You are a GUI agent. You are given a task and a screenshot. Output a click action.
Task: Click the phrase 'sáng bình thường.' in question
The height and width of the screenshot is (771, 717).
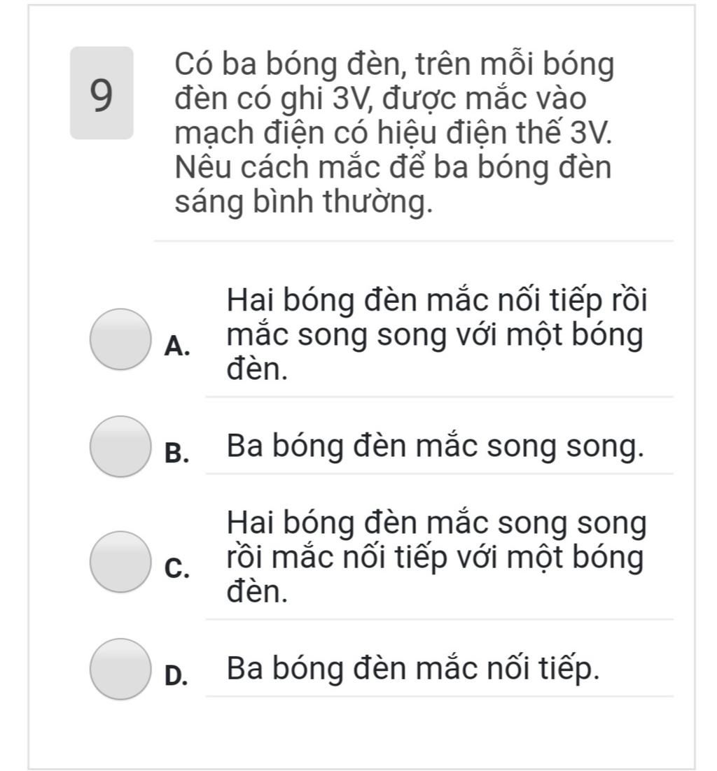(304, 202)
